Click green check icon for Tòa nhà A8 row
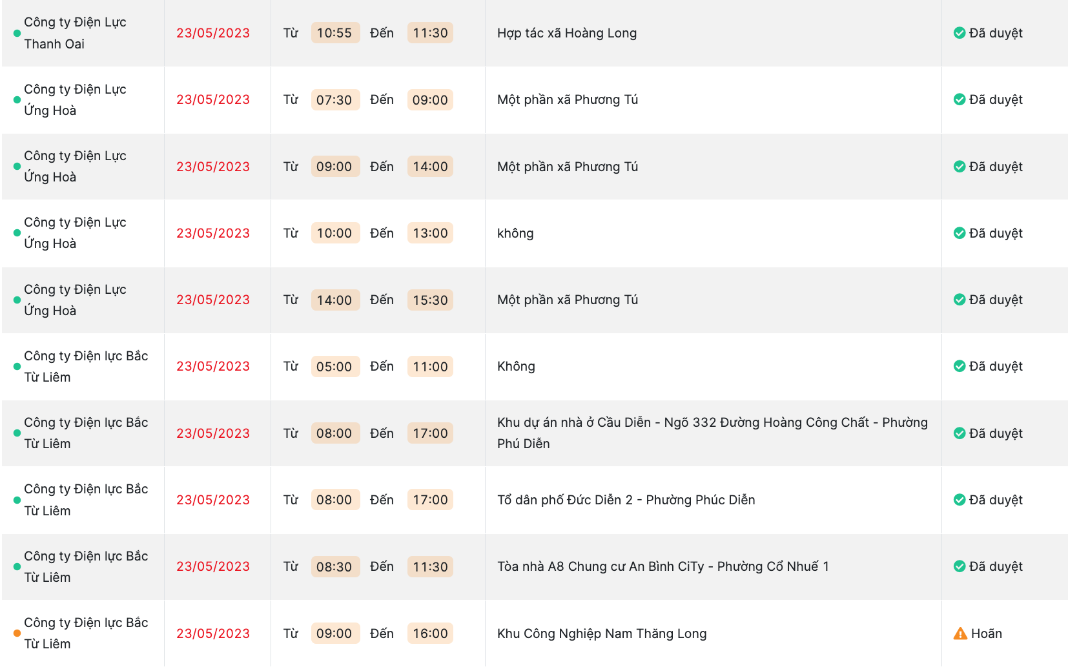This screenshot has width=1068, height=669. pyautogui.click(x=960, y=566)
